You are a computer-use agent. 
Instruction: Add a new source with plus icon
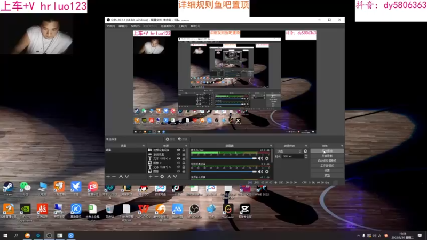point(151,177)
